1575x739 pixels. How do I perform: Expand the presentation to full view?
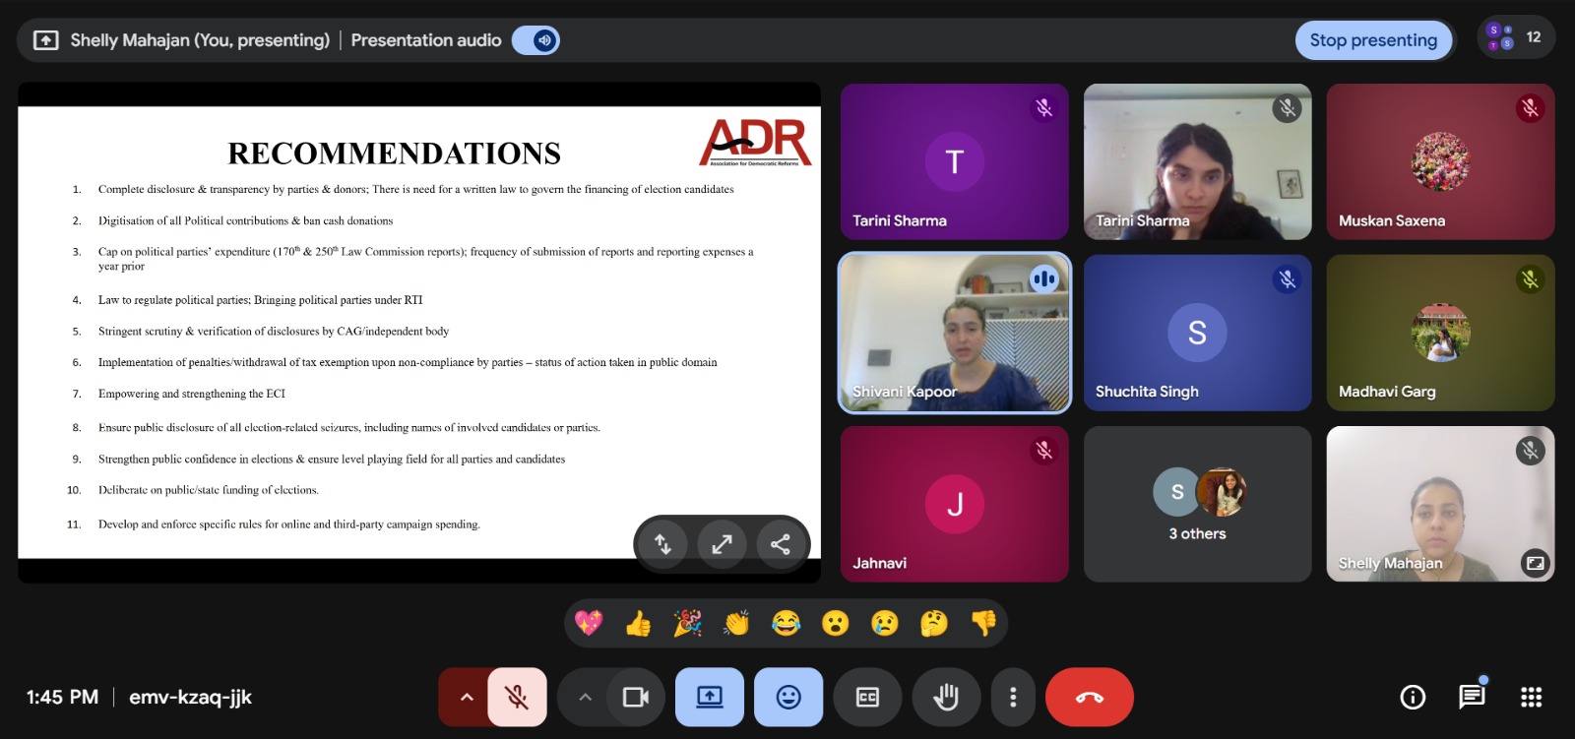[x=722, y=544]
